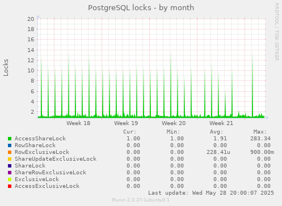Click the y-axis value 2
This screenshot has height=206, width=282.
32,111
